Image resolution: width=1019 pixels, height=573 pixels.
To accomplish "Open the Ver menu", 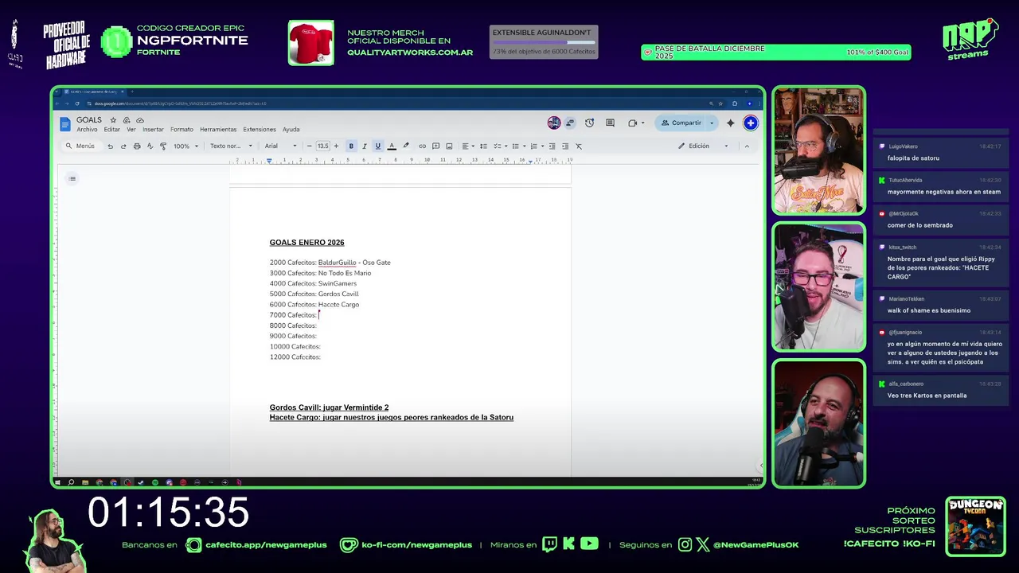I will 131,130.
